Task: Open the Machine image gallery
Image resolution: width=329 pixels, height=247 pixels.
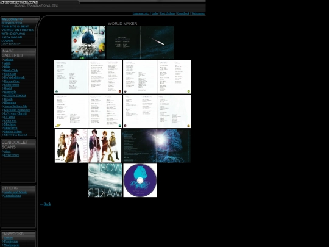Action: tap(10, 124)
